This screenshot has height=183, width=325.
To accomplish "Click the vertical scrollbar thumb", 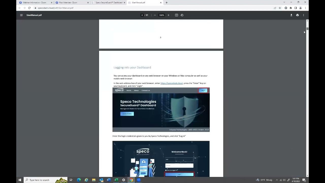I will tap(307, 29).
